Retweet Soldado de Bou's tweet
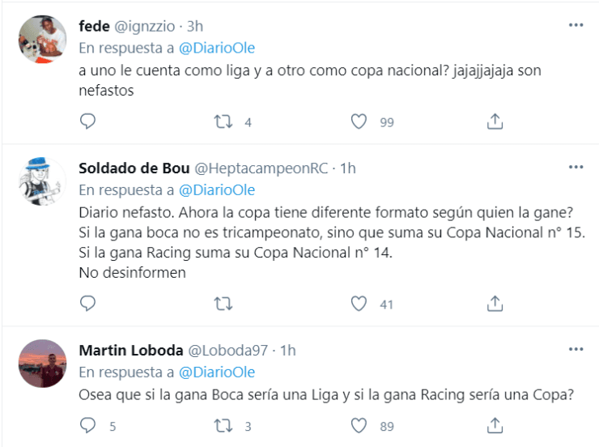Screen dimensions: 599x447 point(223,304)
